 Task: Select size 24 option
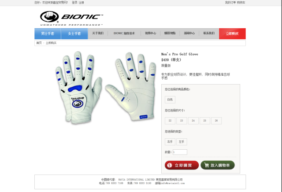click(193, 121)
